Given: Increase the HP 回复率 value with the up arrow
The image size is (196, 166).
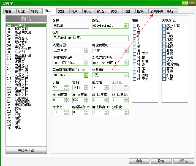Looking at the screenshot, I should (66, 99).
